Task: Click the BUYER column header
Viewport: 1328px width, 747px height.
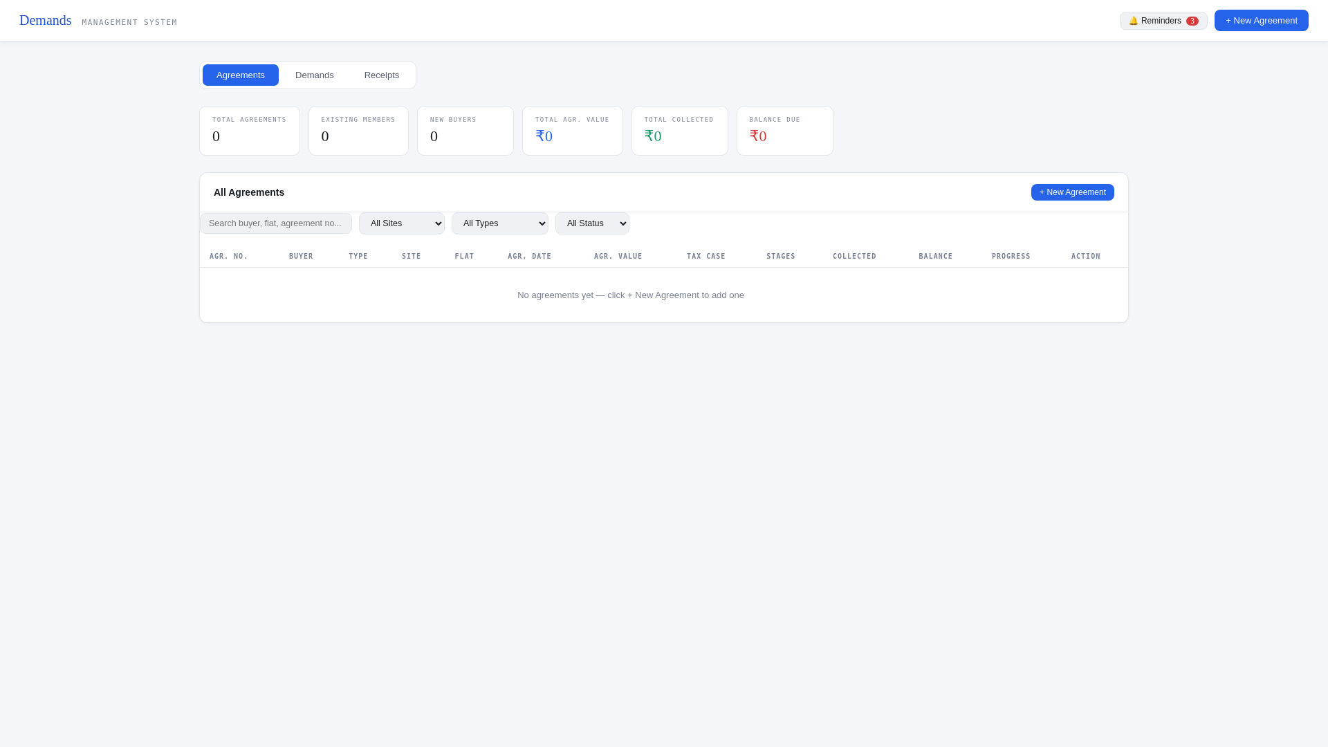Action: tap(301, 257)
